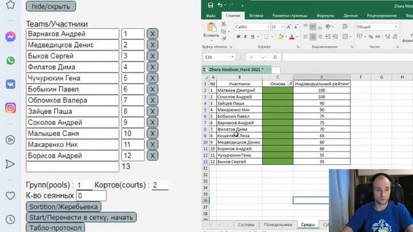Copy selection with the copy icon
This screenshot has height=232, width=413.
tap(223, 32)
